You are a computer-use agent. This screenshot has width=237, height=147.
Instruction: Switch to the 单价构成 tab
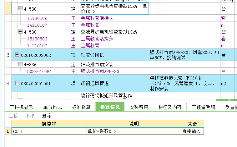click(53, 107)
